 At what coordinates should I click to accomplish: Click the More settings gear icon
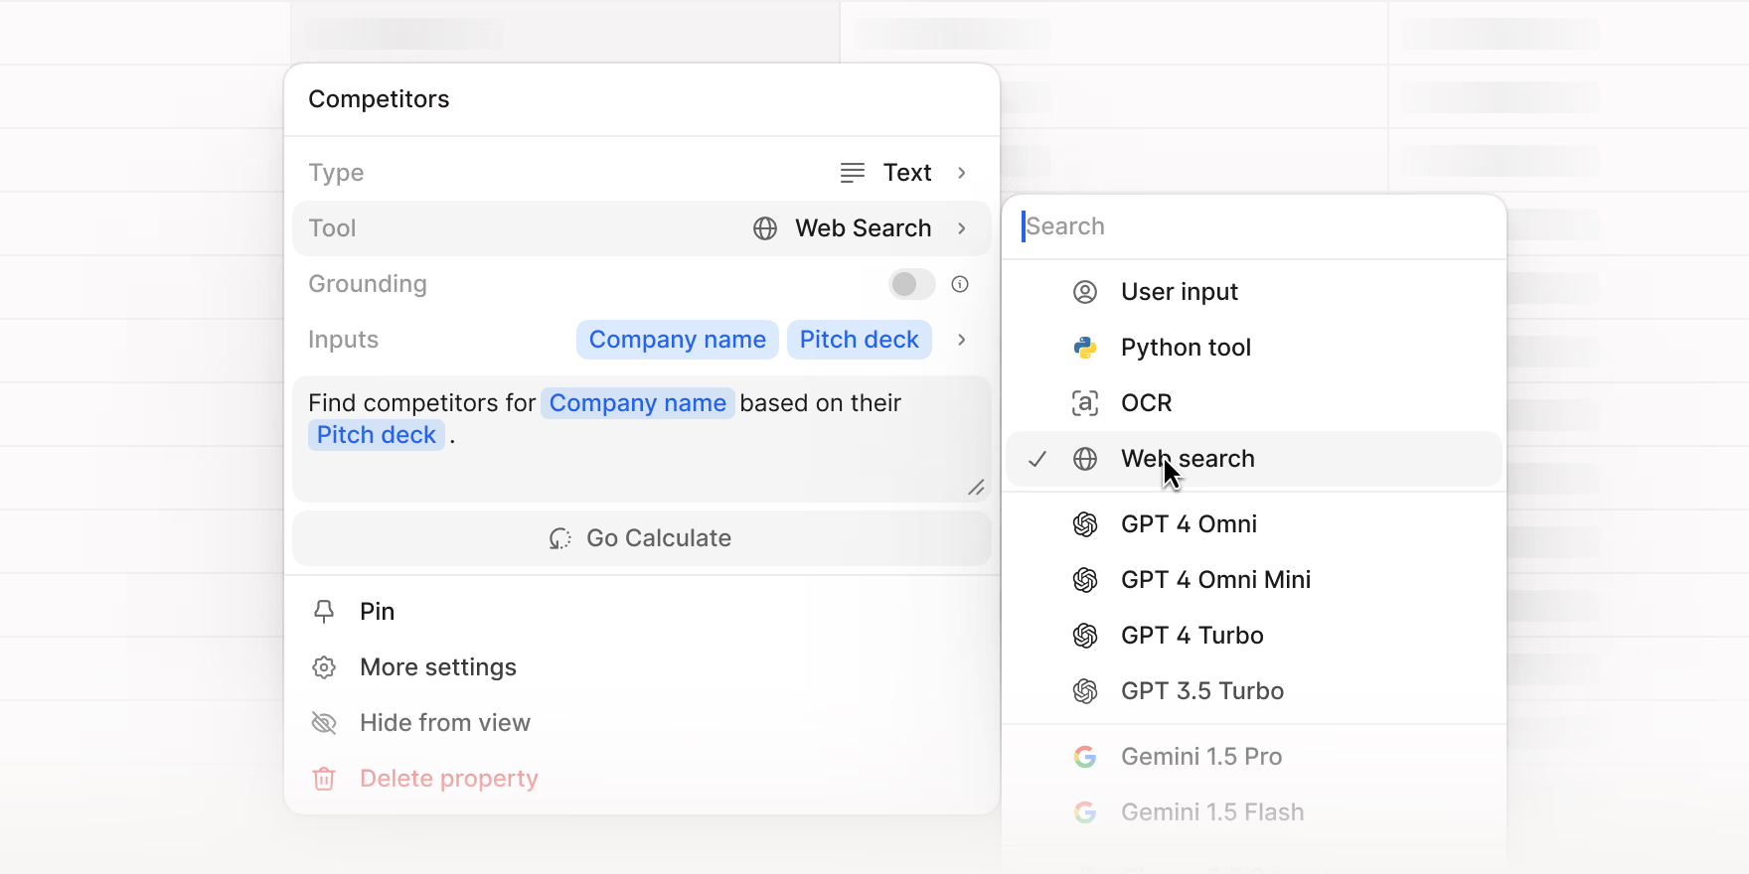click(x=324, y=667)
